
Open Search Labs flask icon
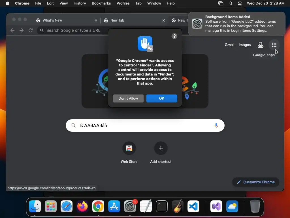pos(261,45)
